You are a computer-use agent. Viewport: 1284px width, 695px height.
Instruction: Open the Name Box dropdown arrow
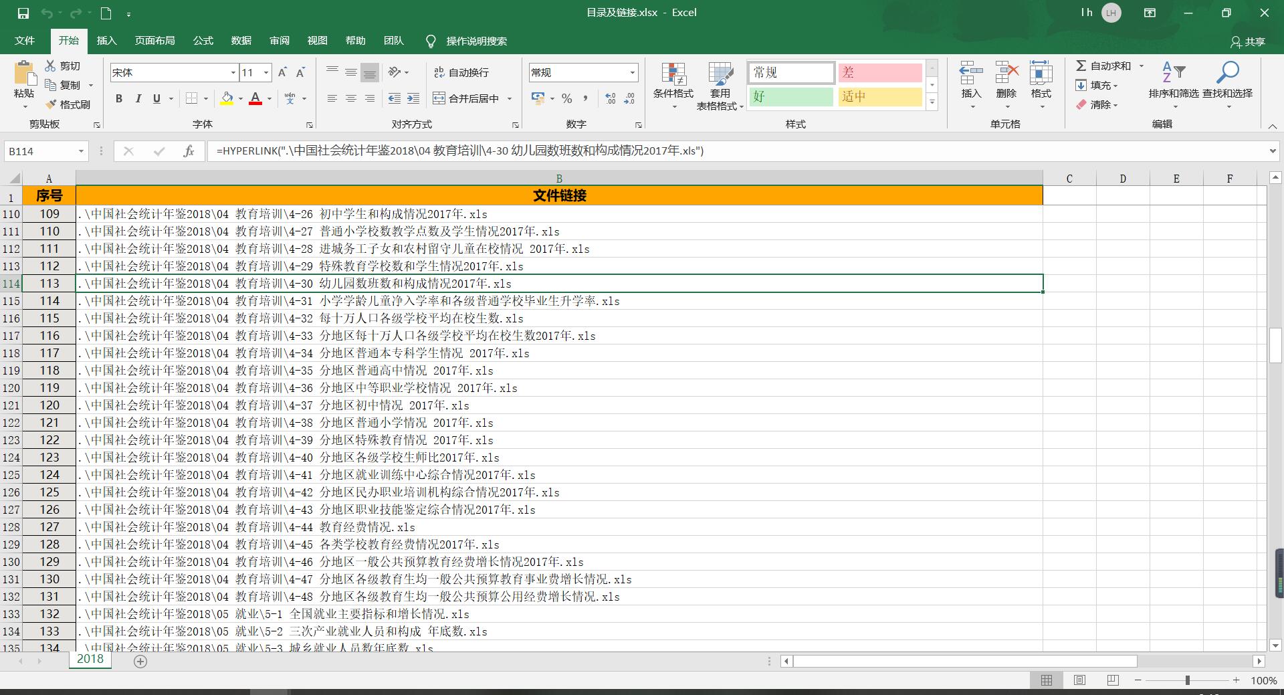point(81,151)
